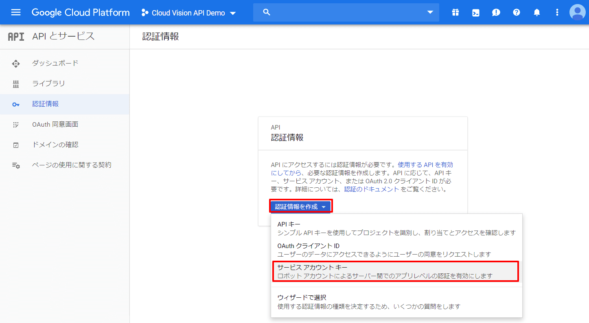This screenshot has width=589, height=323.
Task: Open the help menu icon
Action: (516, 12)
